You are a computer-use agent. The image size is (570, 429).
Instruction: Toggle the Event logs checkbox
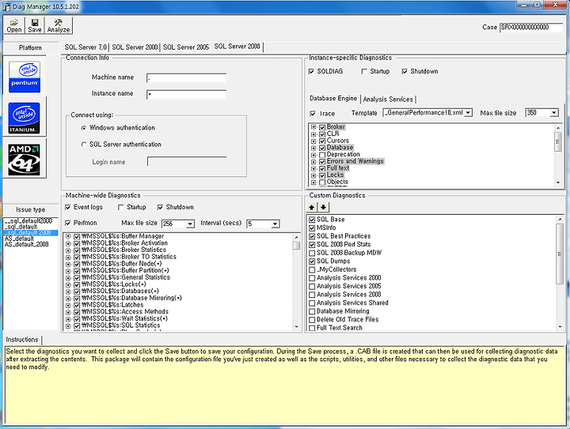click(68, 207)
